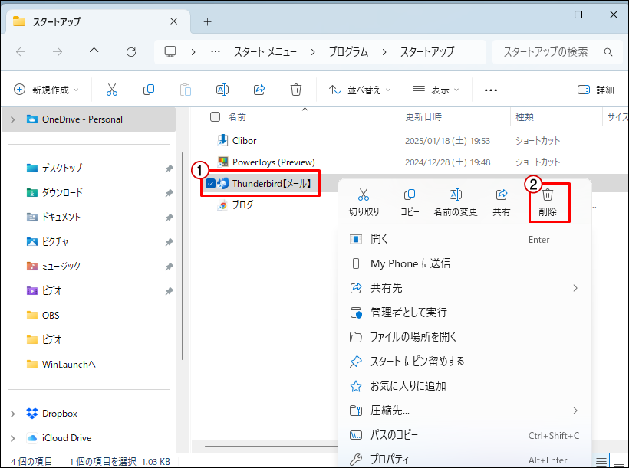Click the 名前の変更 rename icon in the context menu
This screenshot has width=629, height=468.
click(456, 201)
